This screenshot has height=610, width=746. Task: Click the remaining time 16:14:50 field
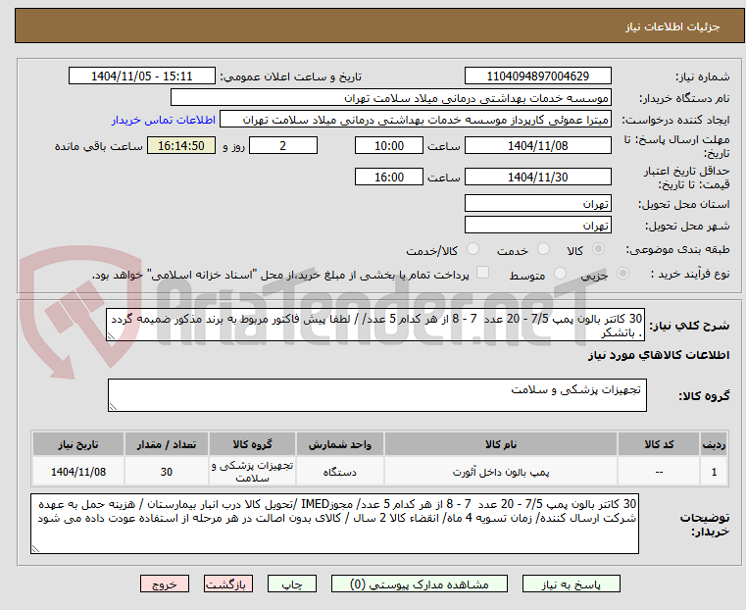pyautogui.click(x=181, y=145)
